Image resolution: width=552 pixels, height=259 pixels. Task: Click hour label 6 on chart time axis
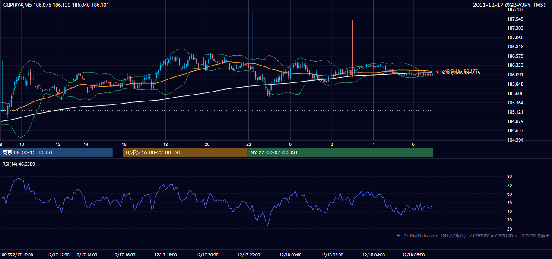coord(413,144)
